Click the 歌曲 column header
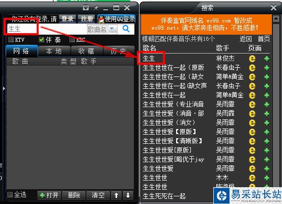The height and width of the screenshot is (204, 282). 20,61
